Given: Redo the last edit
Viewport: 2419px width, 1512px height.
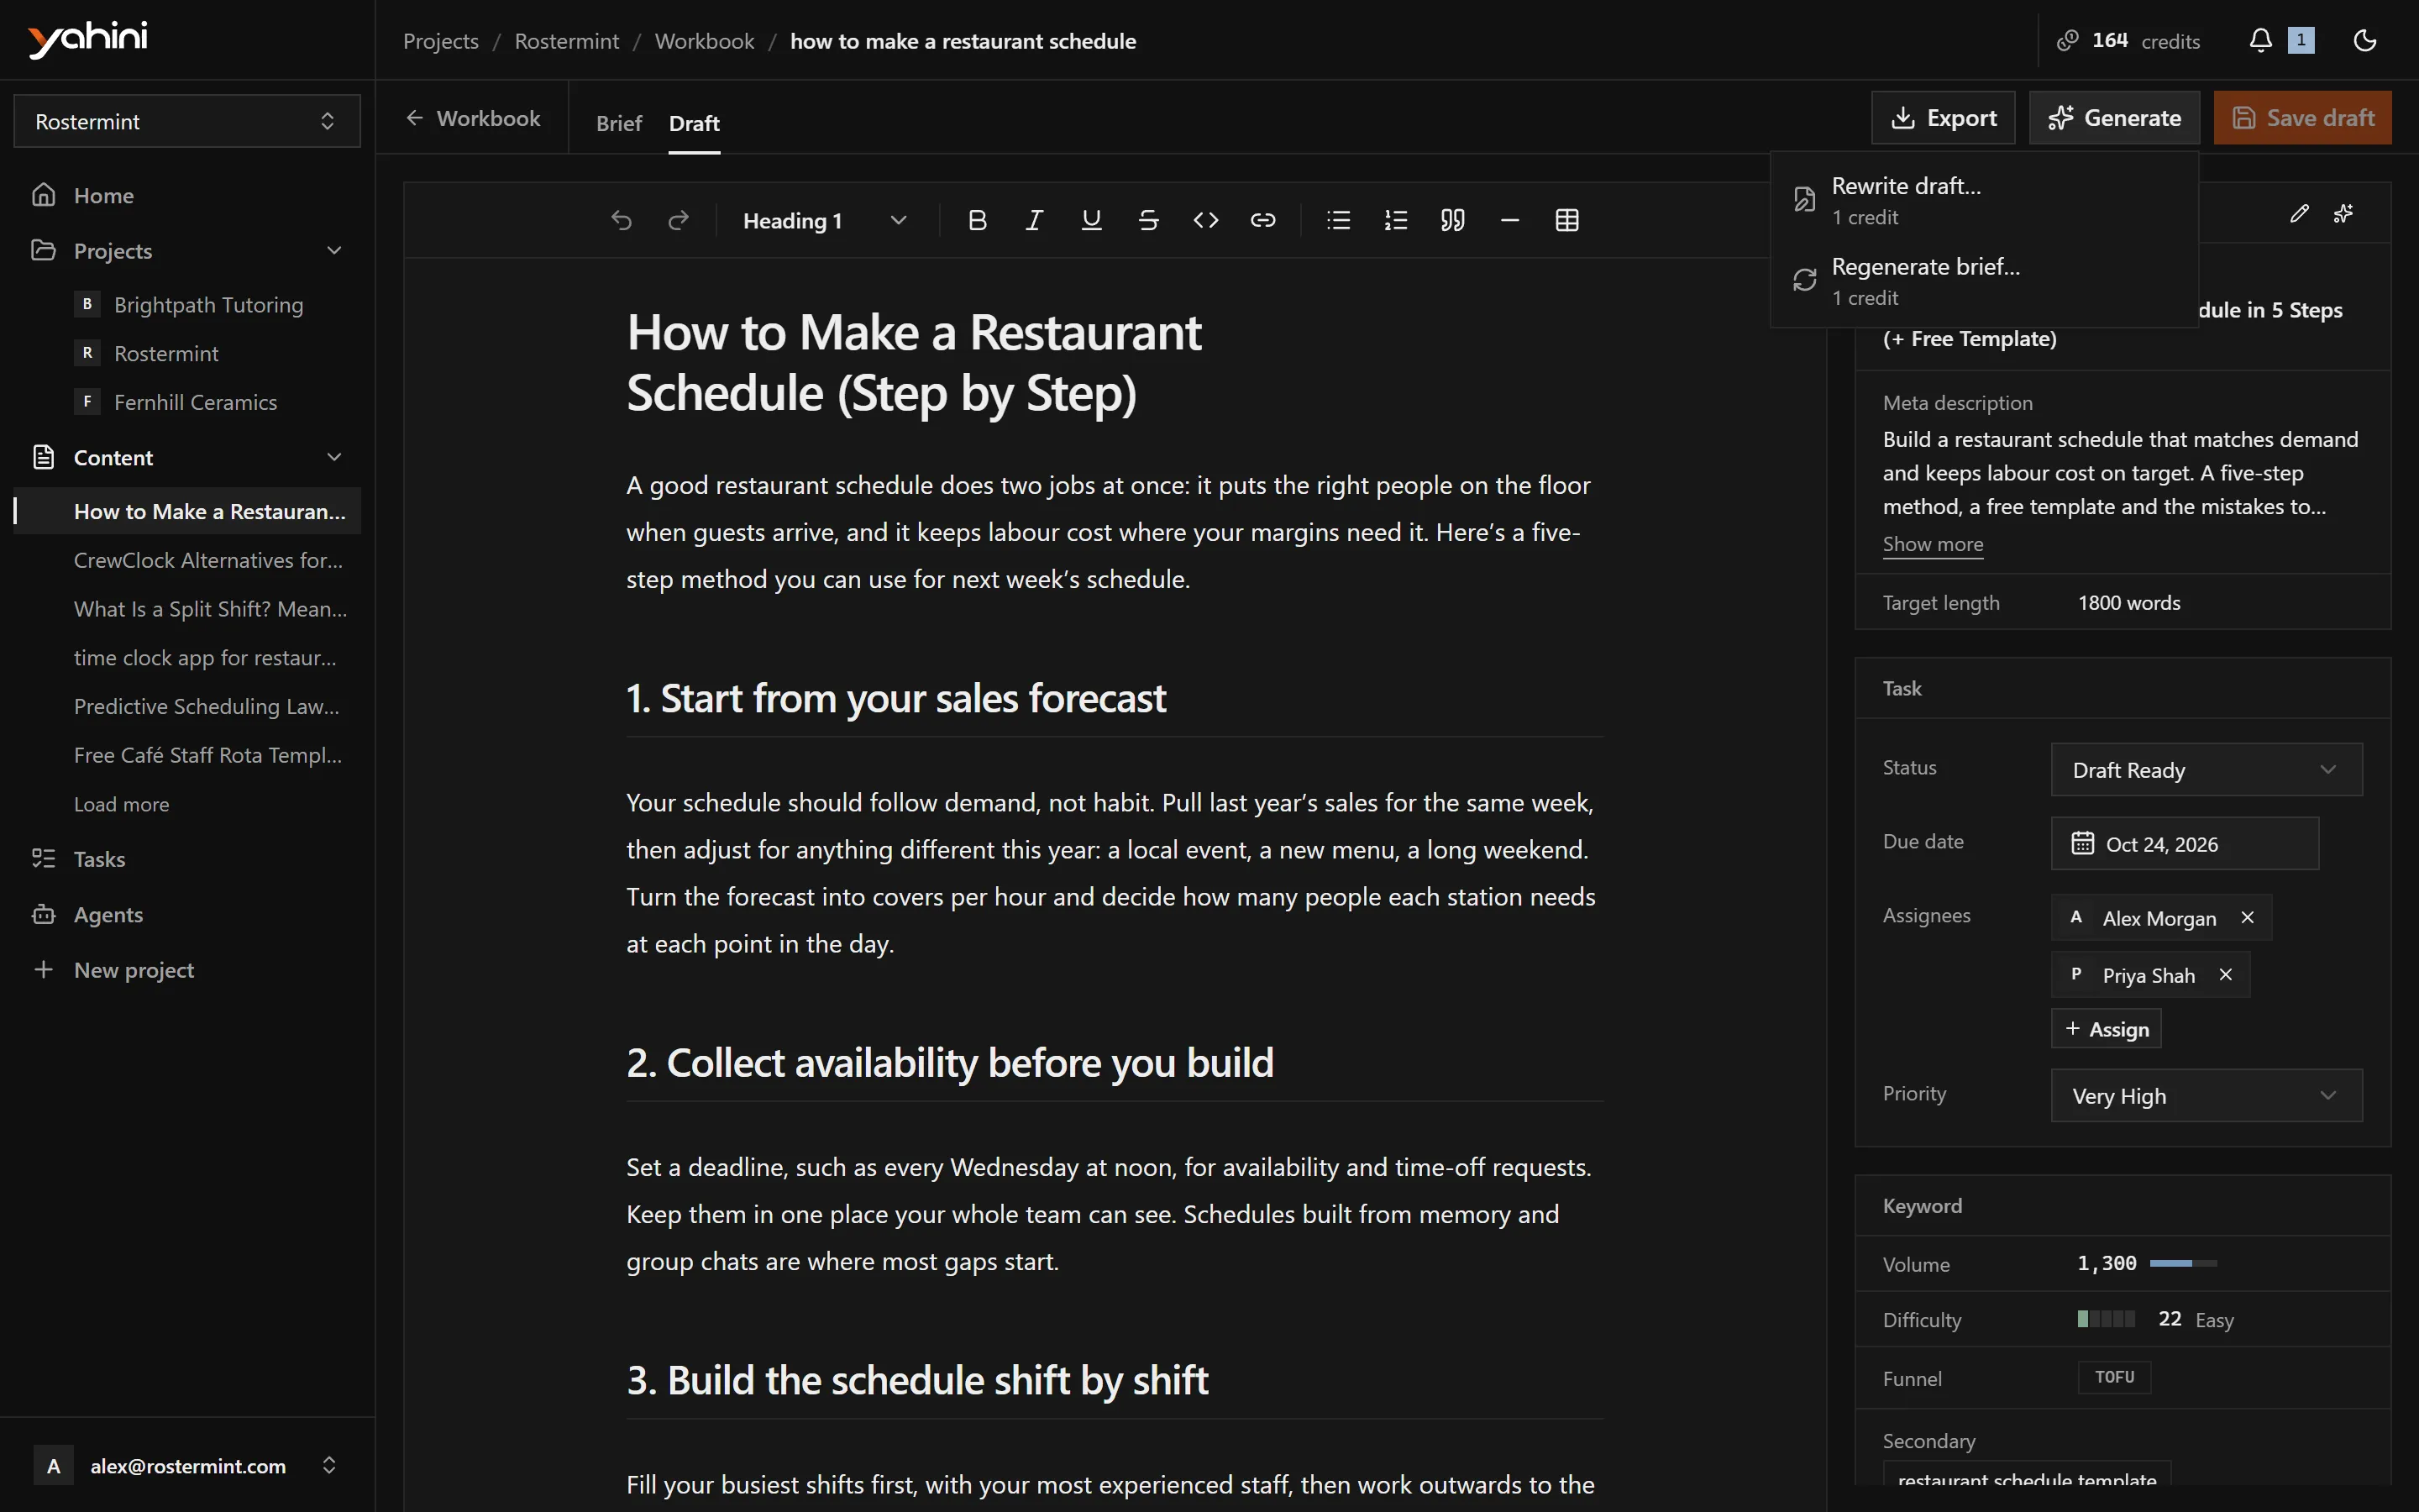Looking at the screenshot, I should tap(679, 220).
